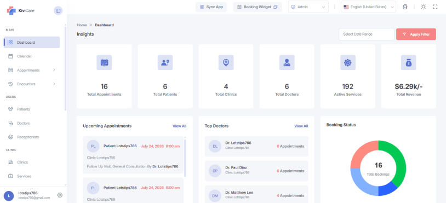Toggle light/dark theme with sun icon
The image size is (446, 203).
coord(423,7)
